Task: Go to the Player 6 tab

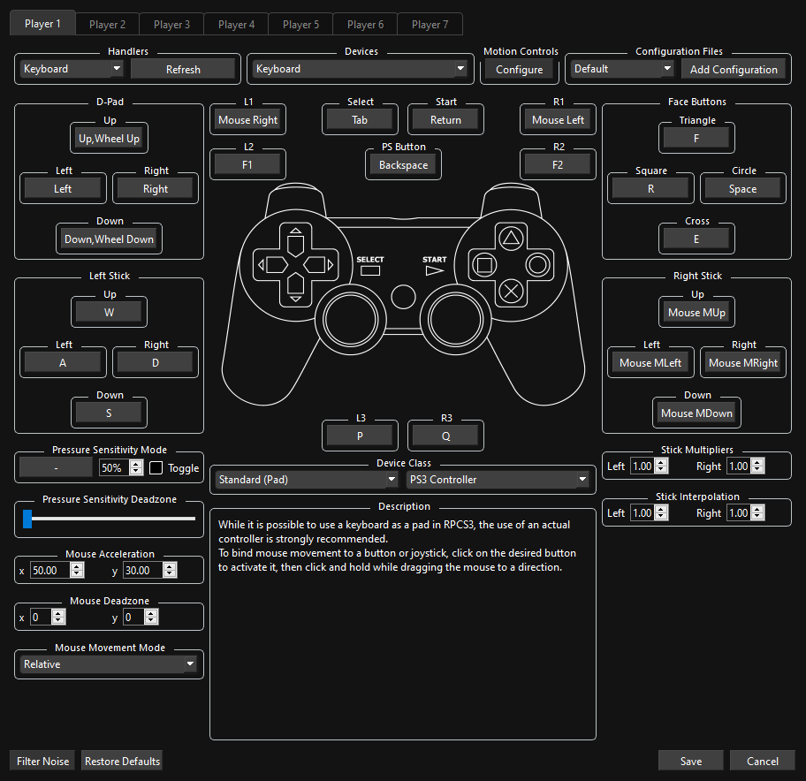Action: 365,25
